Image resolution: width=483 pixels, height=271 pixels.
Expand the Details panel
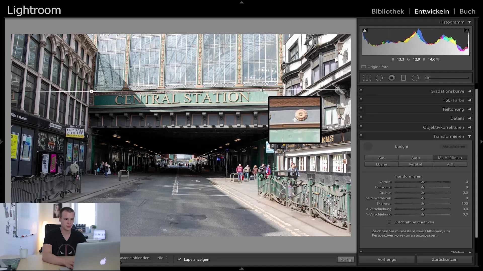pos(469,118)
